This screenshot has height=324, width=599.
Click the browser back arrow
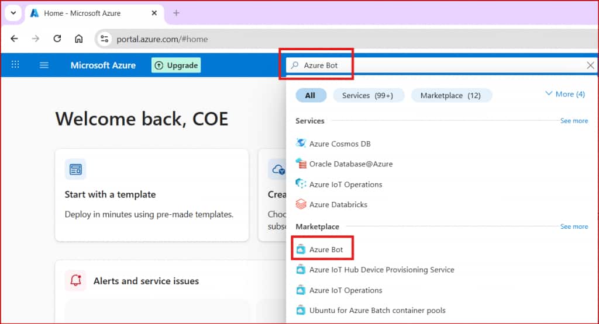(x=14, y=39)
